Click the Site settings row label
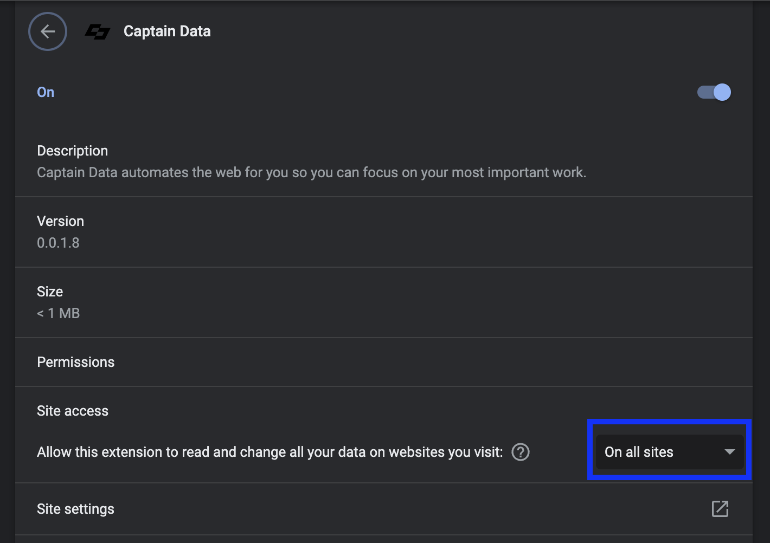The image size is (770, 543). coord(75,509)
